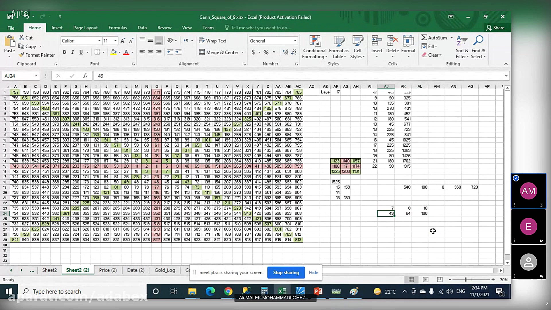Toggle Middle vertical alignment
The height and width of the screenshot is (310, 551).
coord(150,41)
